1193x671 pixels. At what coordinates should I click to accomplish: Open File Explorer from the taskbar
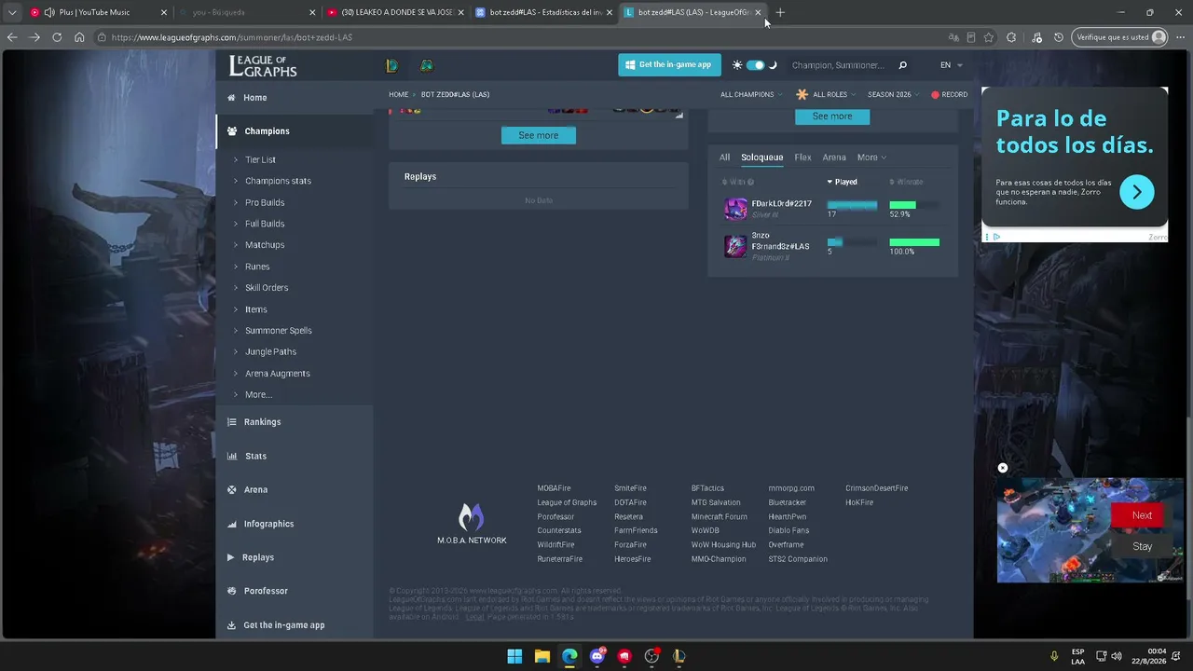click(542, 656)
